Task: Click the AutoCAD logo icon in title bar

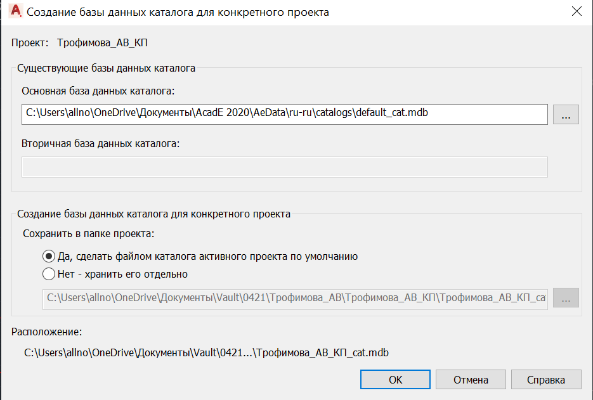Action: pyautogui.click(x=15, y=11)
